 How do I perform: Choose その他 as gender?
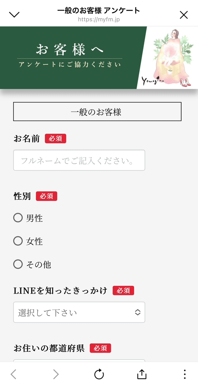click(18, 264)
